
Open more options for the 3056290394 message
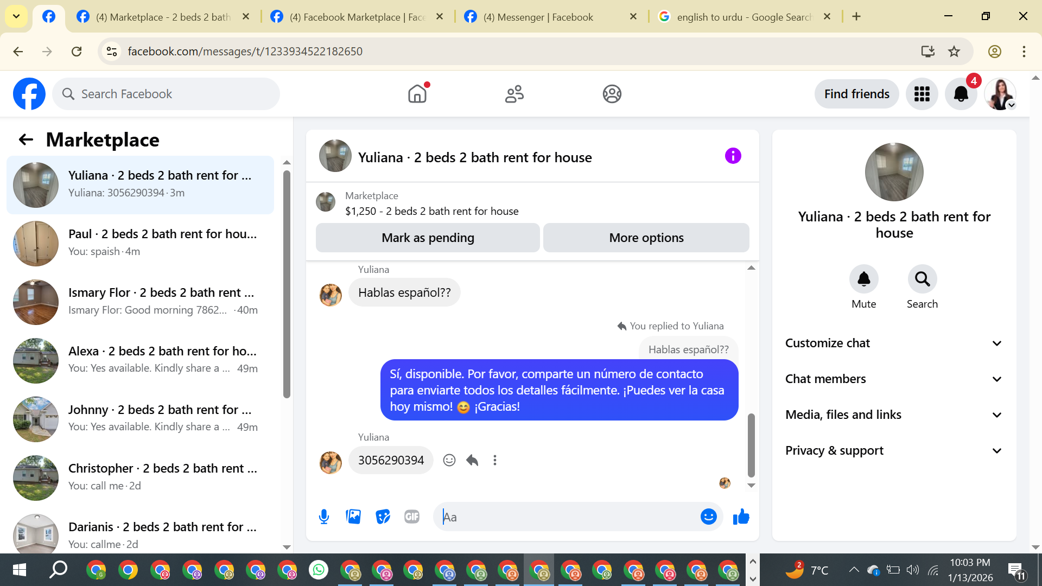pos(495,460)
